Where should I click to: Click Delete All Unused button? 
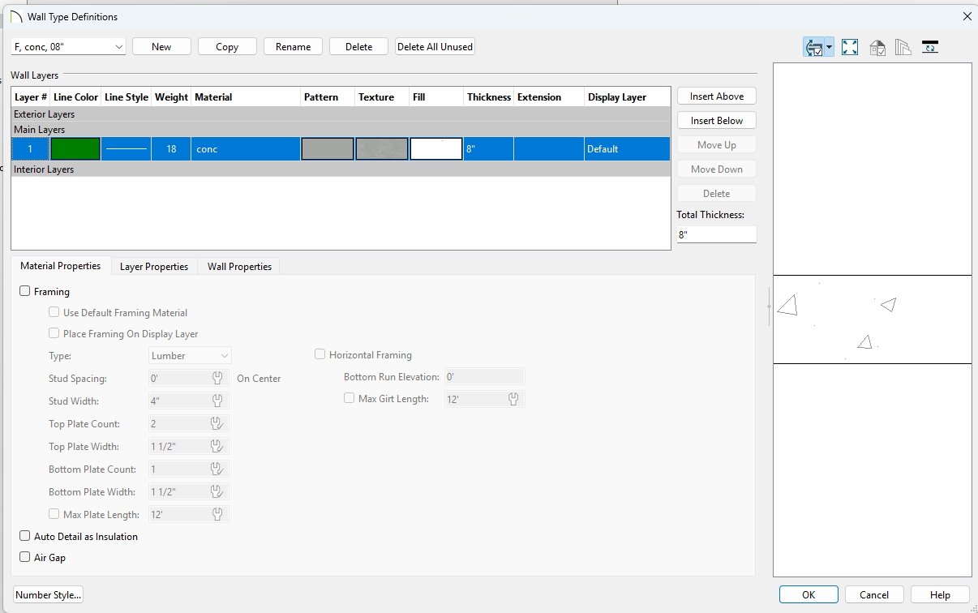pyautogui.click(x=435, y=47)
